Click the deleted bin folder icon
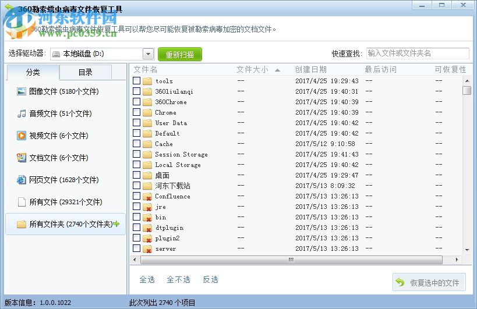Viewport: 477px width, 309px height. click(x=147, y=217)
